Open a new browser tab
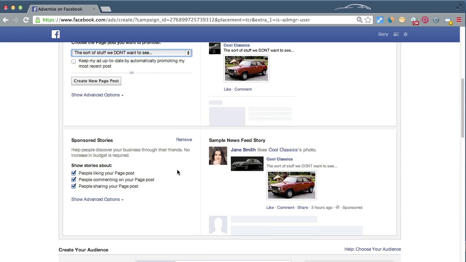 coord(106,9)
